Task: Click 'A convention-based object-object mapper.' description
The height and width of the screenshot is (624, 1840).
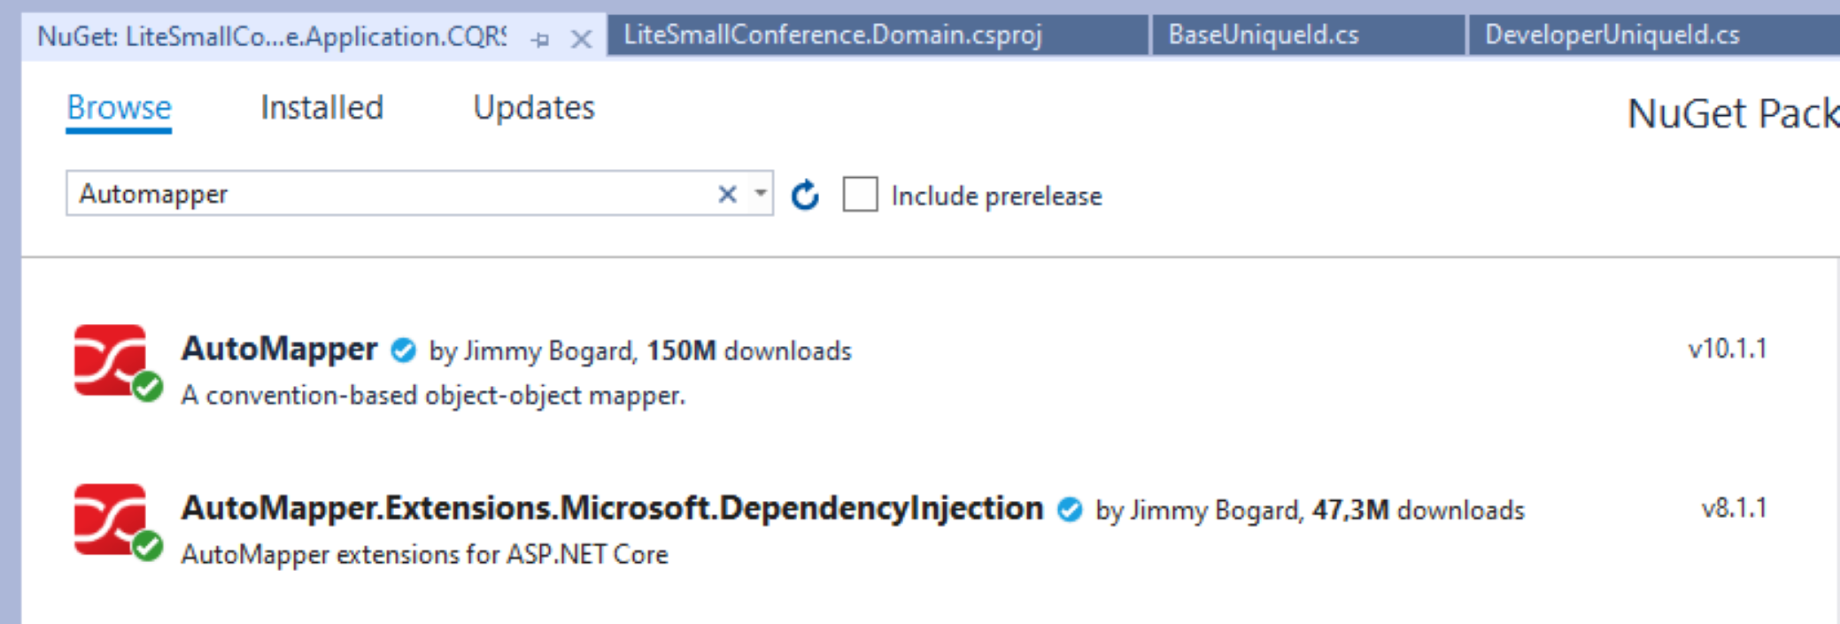Action: (x=433, y=395)
